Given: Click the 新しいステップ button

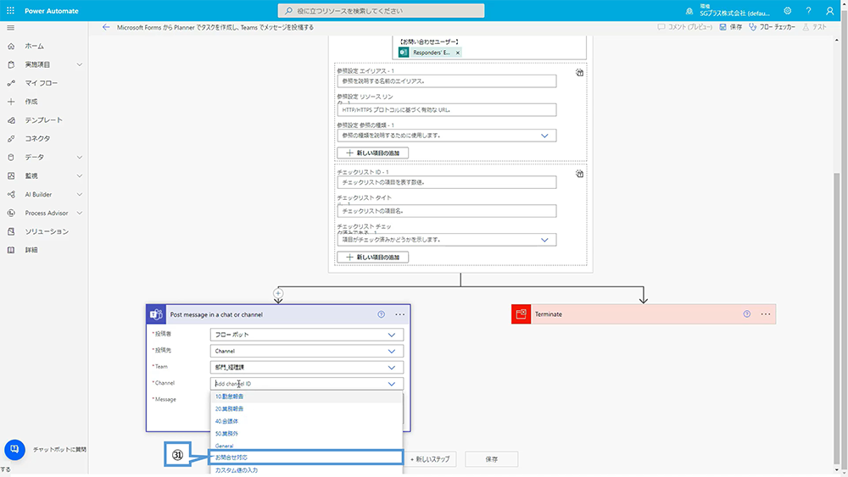Looking at the screenshot, I should tap(430, 459).
